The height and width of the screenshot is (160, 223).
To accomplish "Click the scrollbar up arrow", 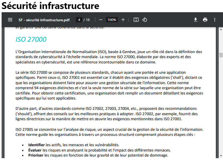I will [x=221, y=29].
